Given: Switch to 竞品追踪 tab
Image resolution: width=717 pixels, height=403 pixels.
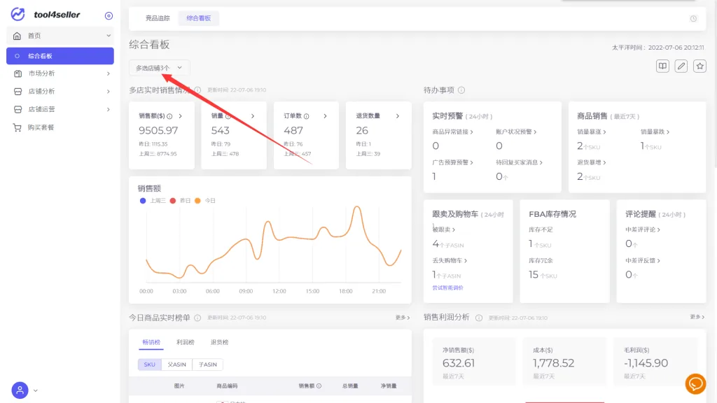Looking at the screenshot, I should (x=158, y=18).
